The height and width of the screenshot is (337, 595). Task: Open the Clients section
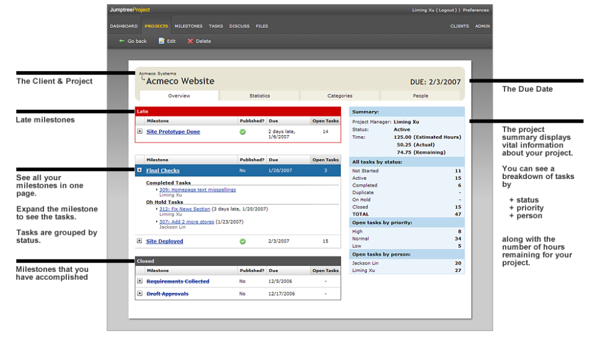pos(459,26)
